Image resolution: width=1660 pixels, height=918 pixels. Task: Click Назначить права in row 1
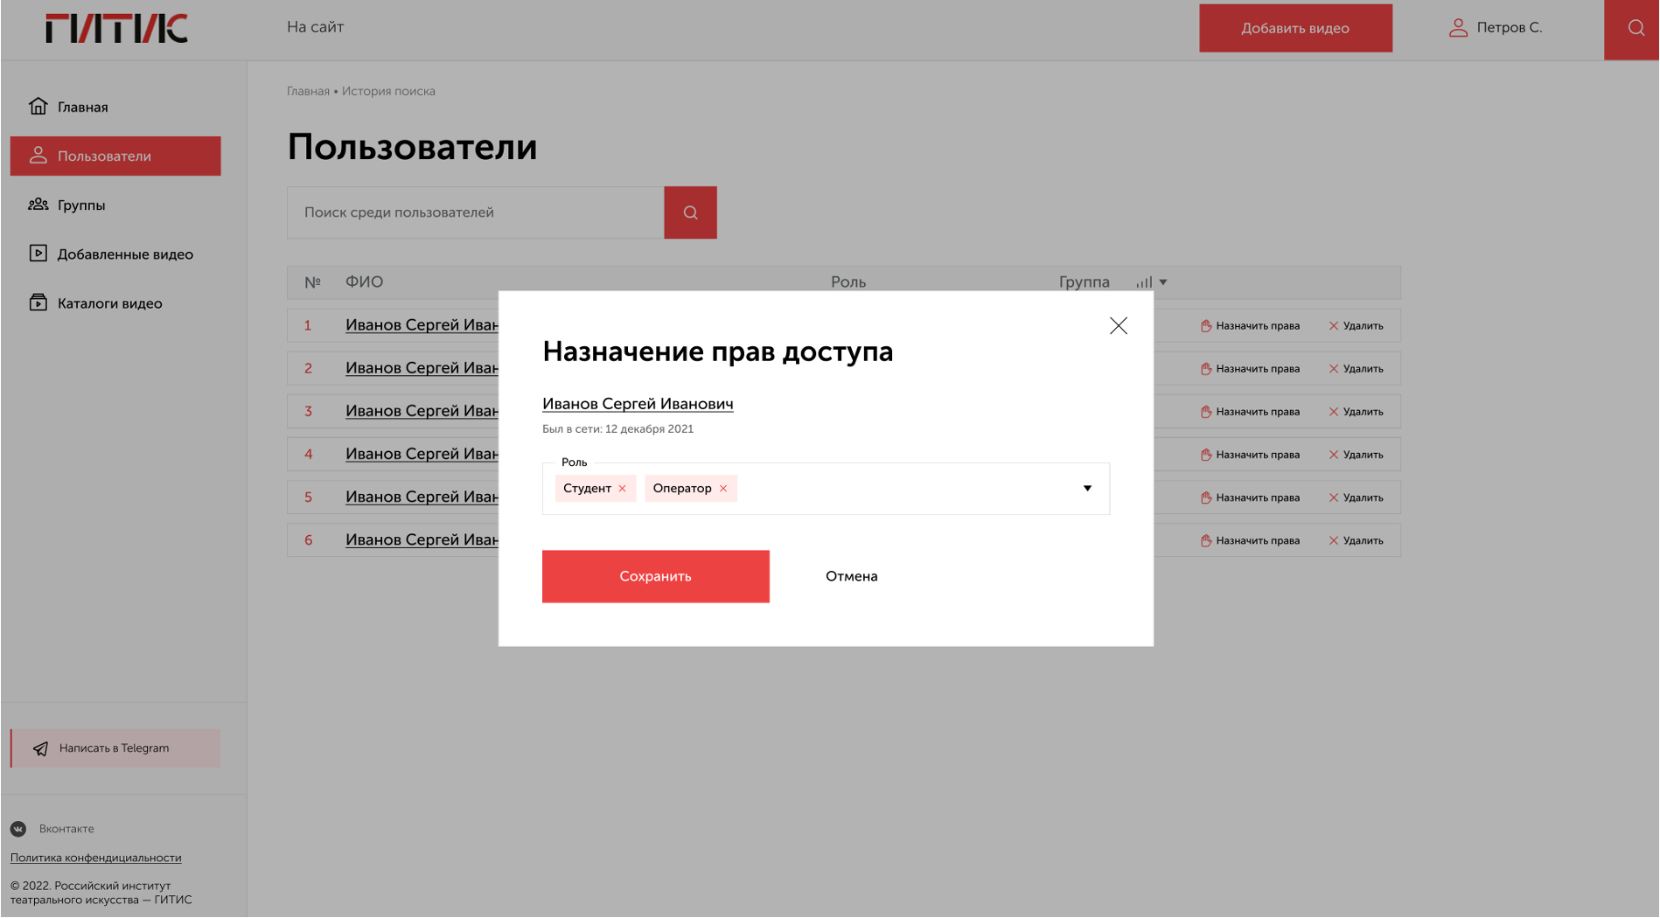coord(1250,326)
